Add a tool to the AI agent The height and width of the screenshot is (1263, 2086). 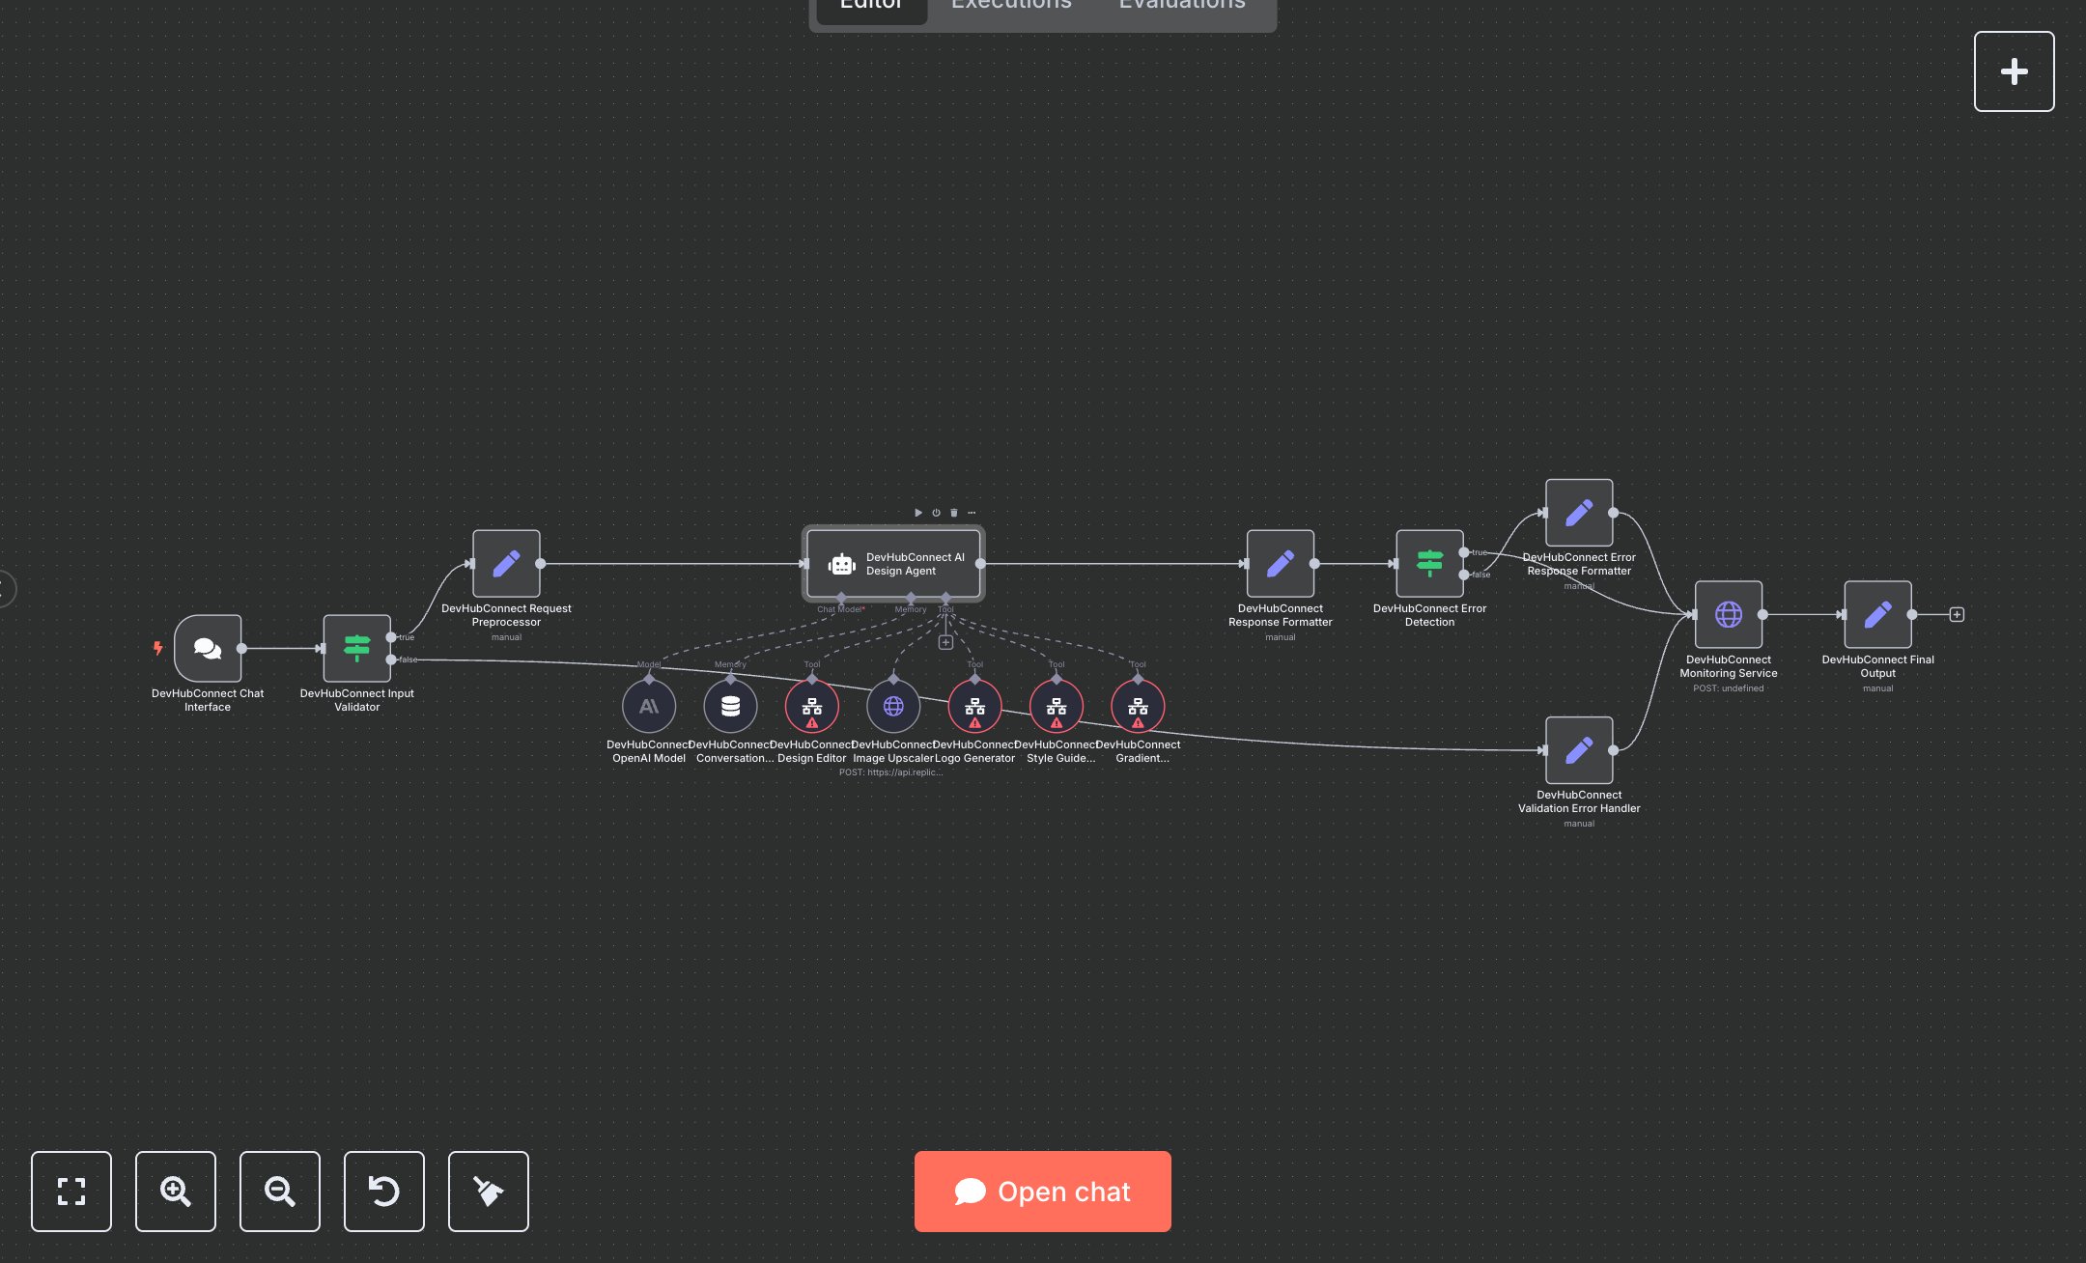(x=945, y=642)
